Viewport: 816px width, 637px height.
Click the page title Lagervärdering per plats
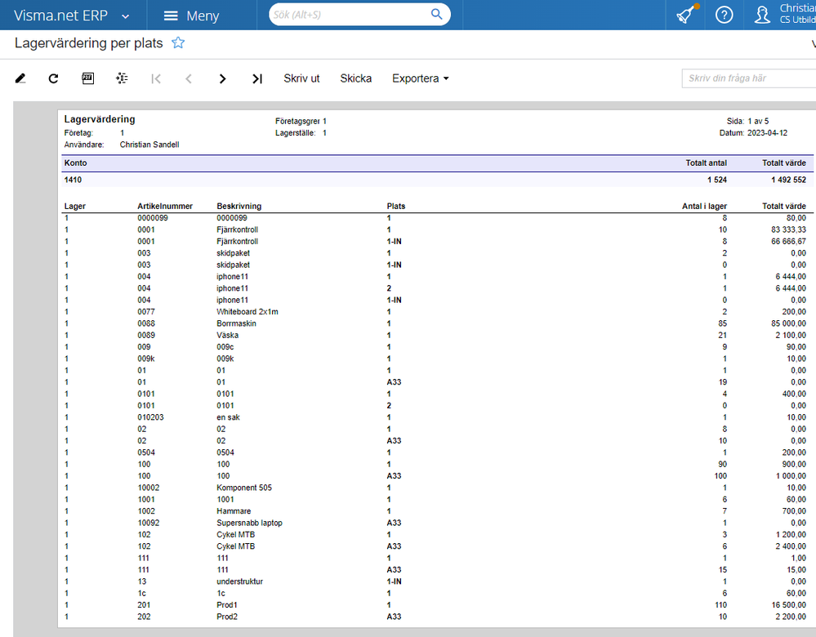pos(88,43)
